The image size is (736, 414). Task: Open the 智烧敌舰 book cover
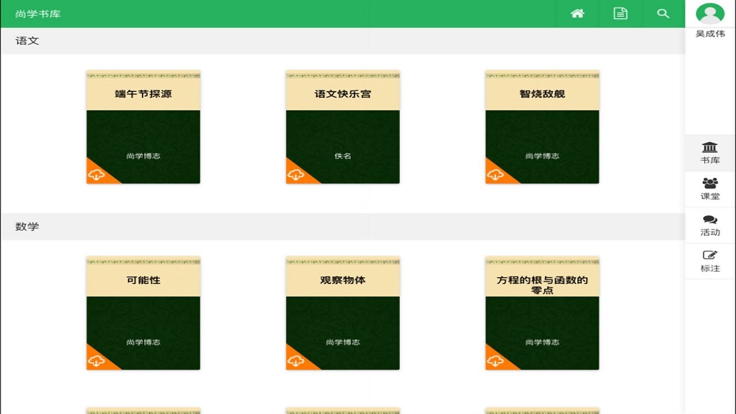(x=542, y=127)
